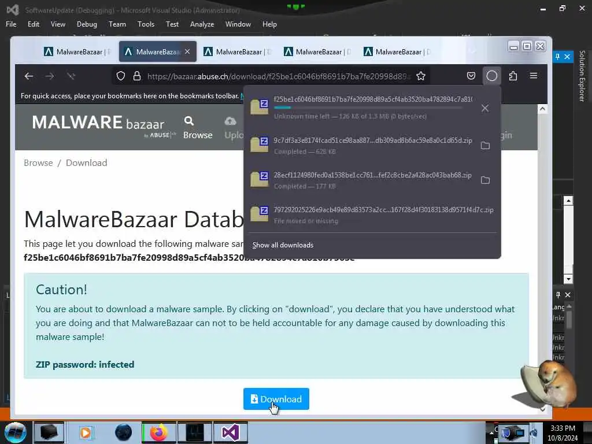The height and width of the screenshot is (444, 592).
Task: Switch to the fifth MalwareBazaar tab
Action: pos(398,51)
